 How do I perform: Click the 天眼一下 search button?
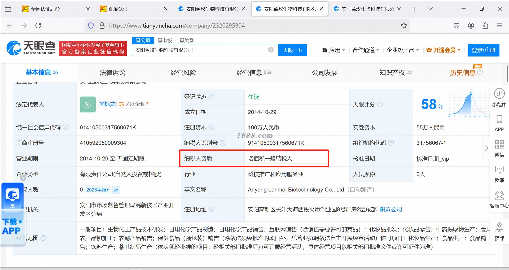292,50
